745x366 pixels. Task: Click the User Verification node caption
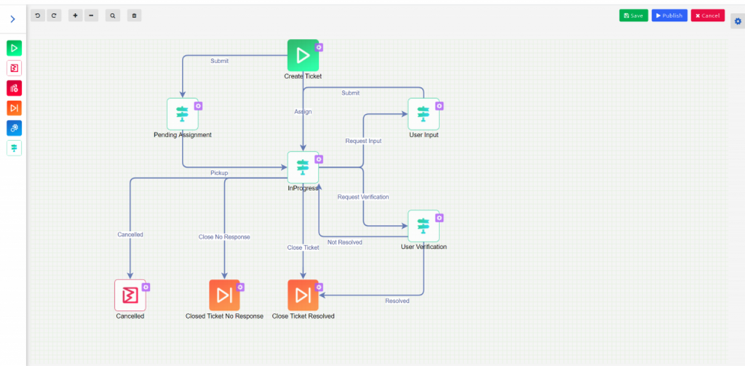(x=424, y=246)
